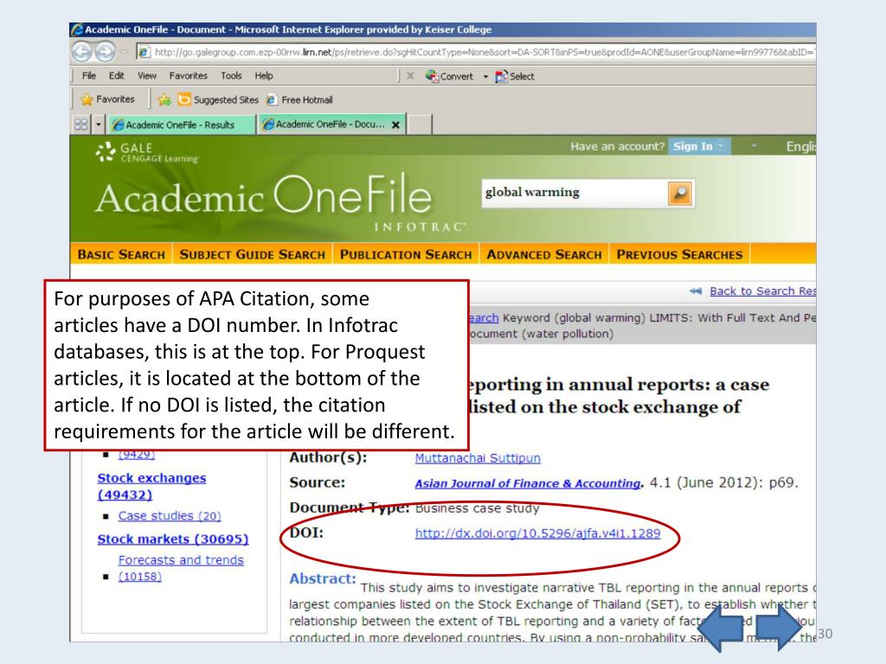Click Back to Search Results link
This screenshot has width=886, height=664.
[762, 290]
